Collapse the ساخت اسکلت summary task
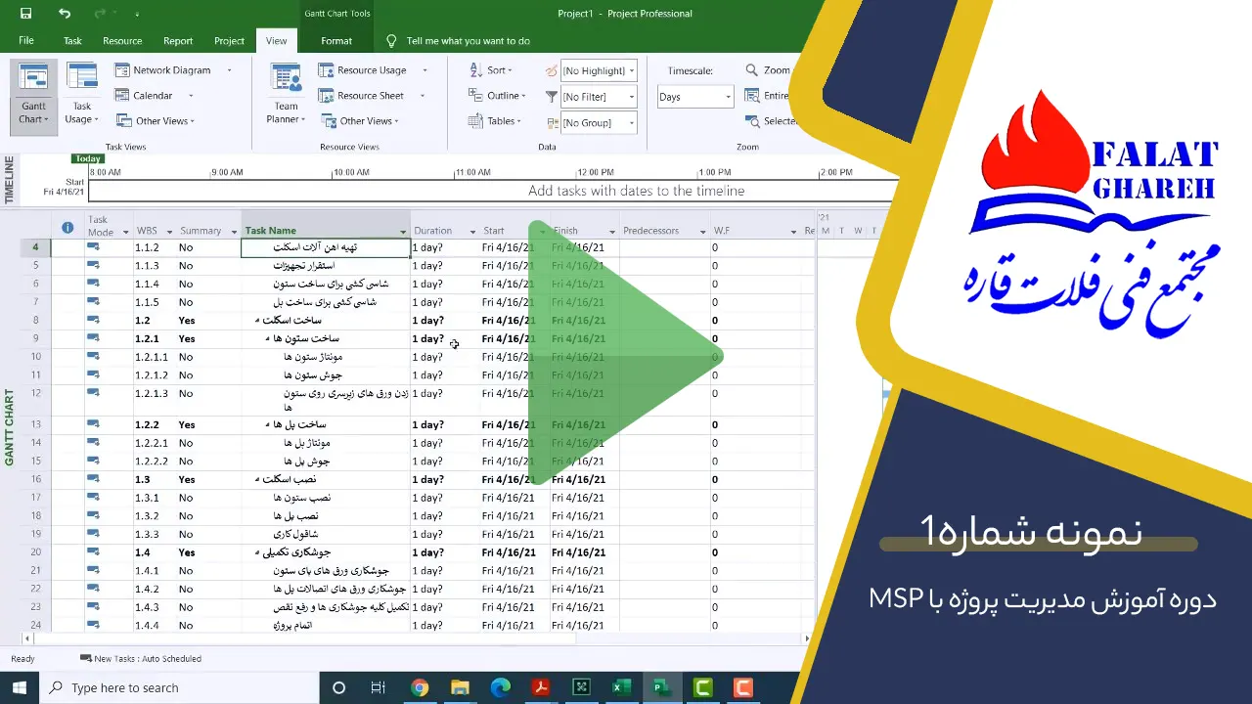The height and width of the screenshot is (704, 1252). 258,321
